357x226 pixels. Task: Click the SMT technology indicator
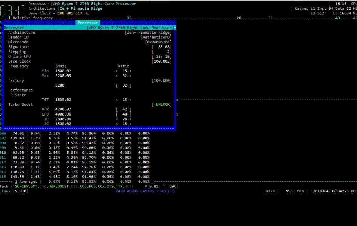34,186
